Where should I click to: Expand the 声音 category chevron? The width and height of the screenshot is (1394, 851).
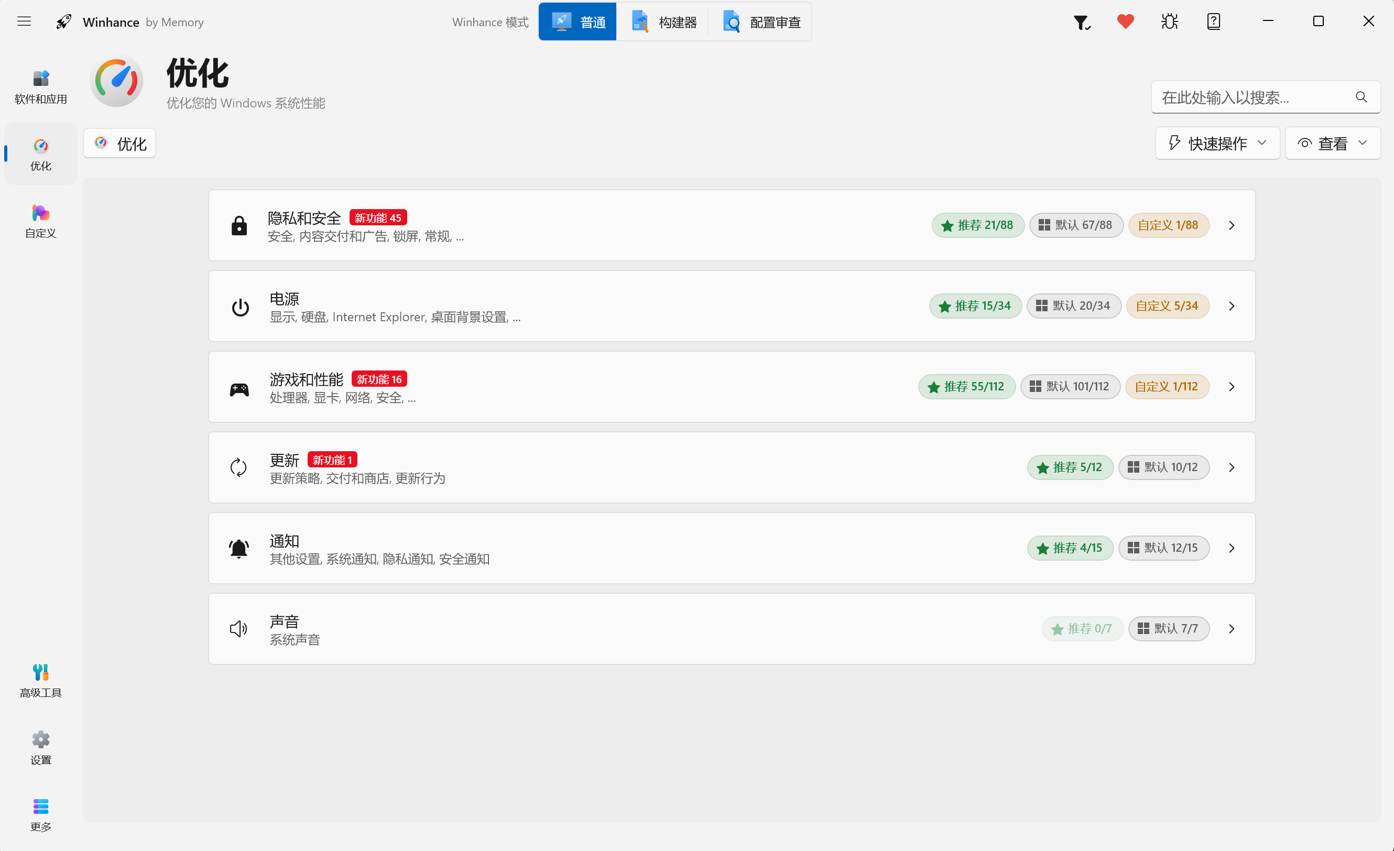point(1232,629)
